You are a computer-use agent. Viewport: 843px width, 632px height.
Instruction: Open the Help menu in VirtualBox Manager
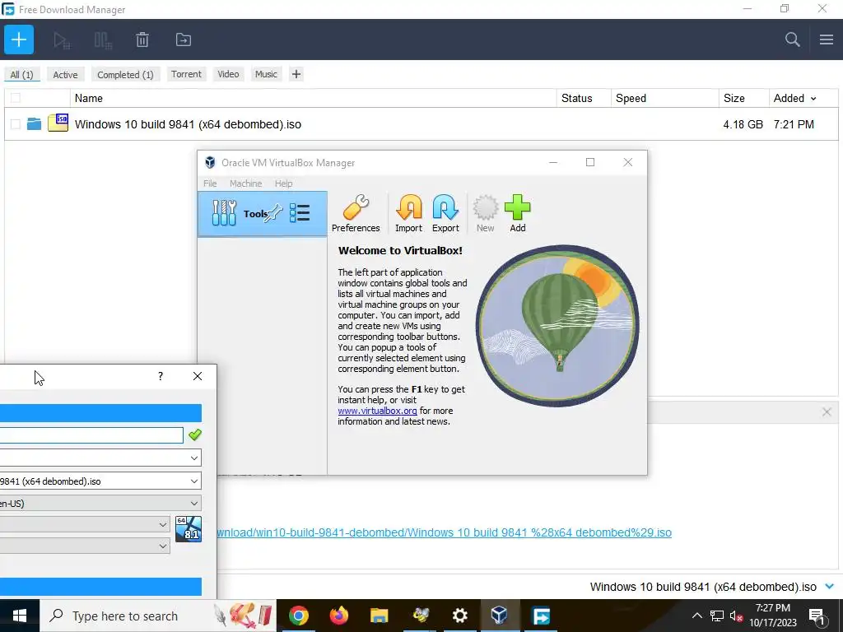(283, 184)
